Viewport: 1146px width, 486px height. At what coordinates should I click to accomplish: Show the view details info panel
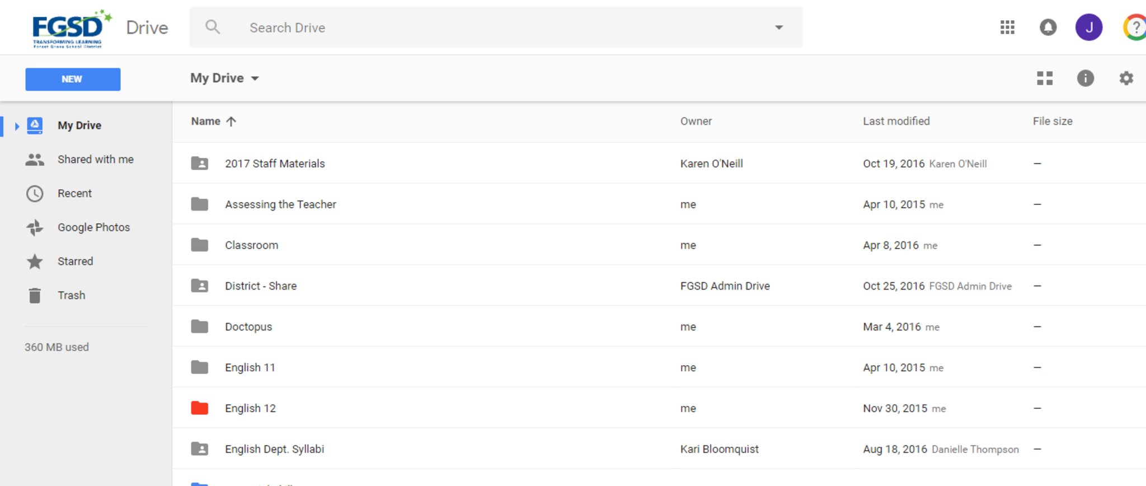coord(1085,78)
